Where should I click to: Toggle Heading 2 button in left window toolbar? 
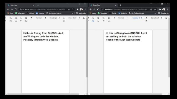pyautogui.click(x=11, y=21)
